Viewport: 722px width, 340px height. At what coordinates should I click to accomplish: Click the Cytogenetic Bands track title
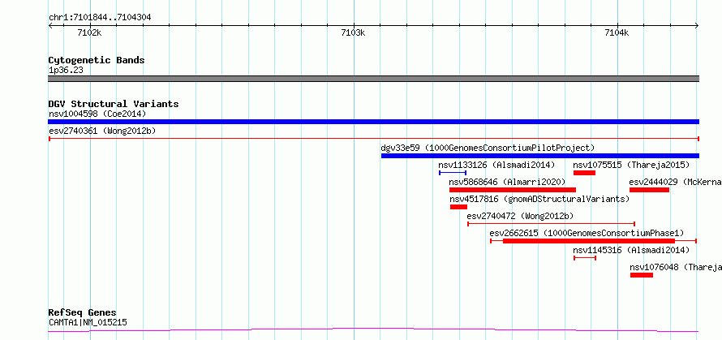(97, 60)
